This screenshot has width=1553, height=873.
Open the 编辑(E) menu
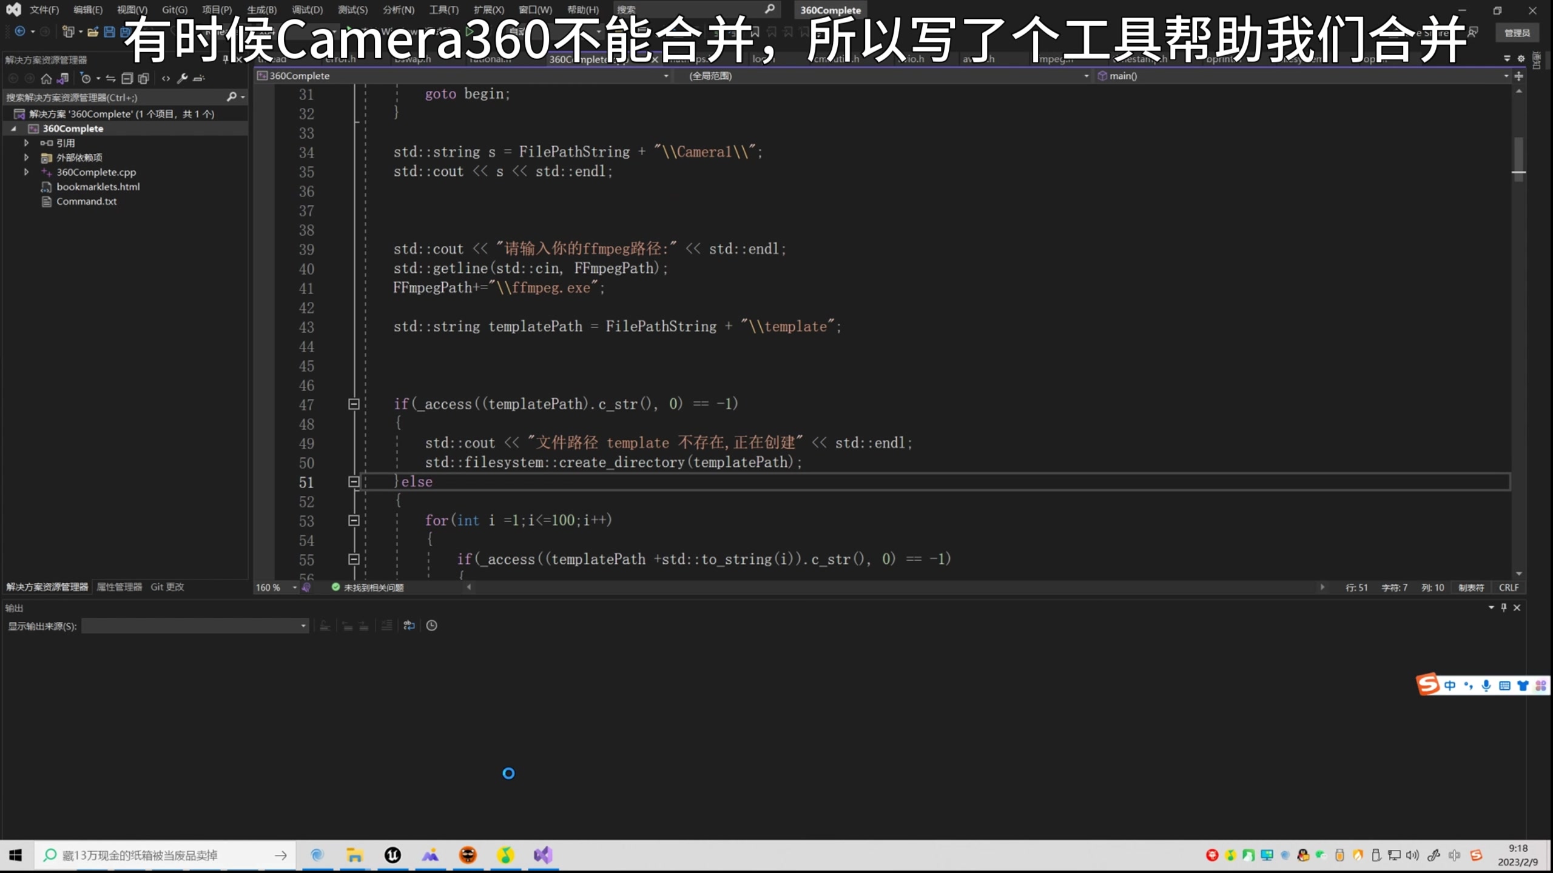(88, 10)
